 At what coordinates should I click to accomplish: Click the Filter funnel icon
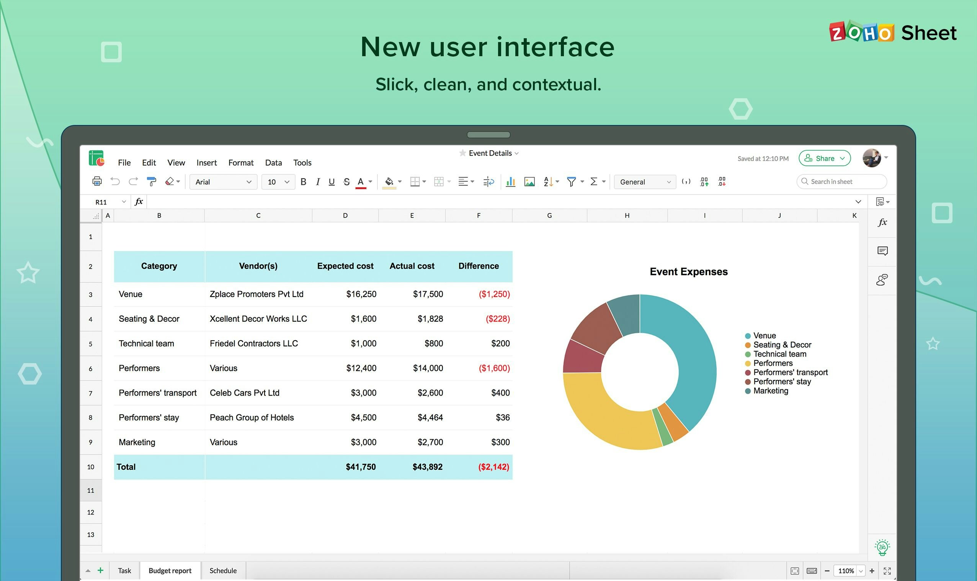(x=571, y=182)
